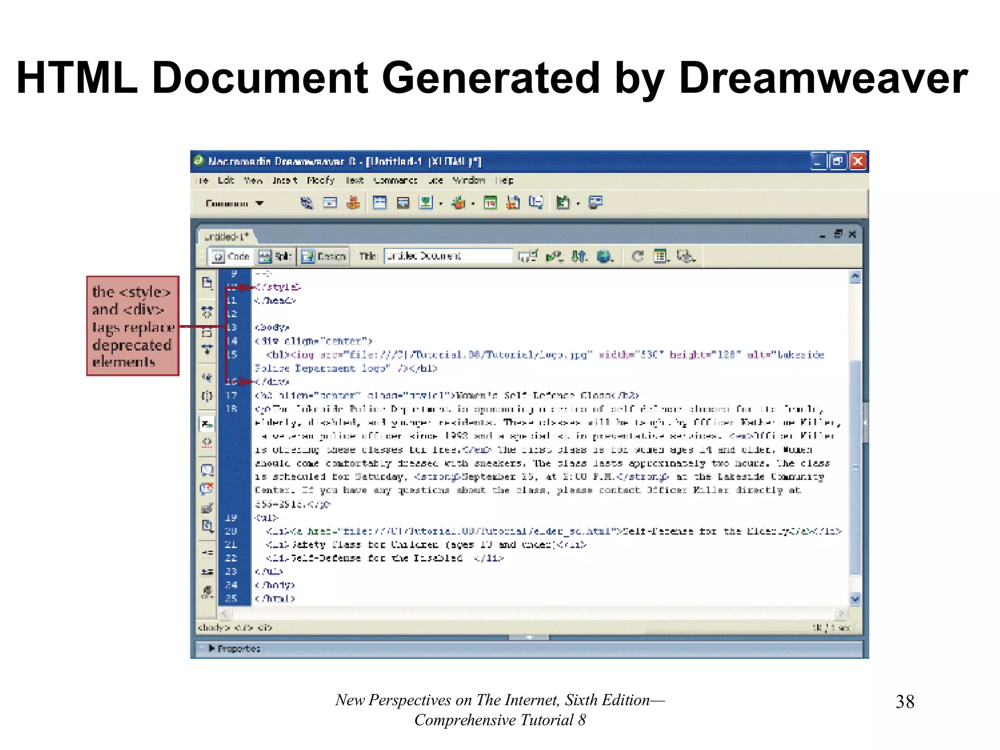This screenshot has width=1000, height=750.
Task: Switch to Code view
Action: 231,256
